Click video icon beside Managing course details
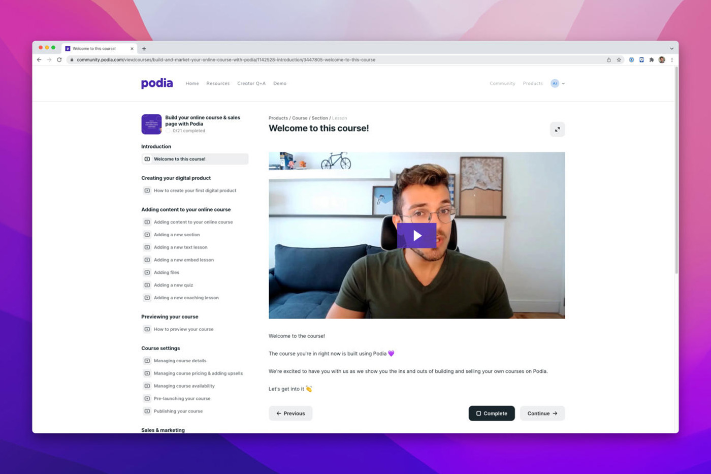This screenshot has width=711, height=474. pos(147,361)
